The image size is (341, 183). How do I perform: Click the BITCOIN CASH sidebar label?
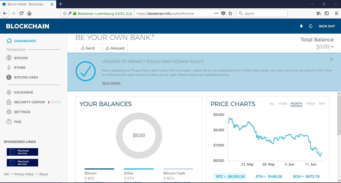26,77
